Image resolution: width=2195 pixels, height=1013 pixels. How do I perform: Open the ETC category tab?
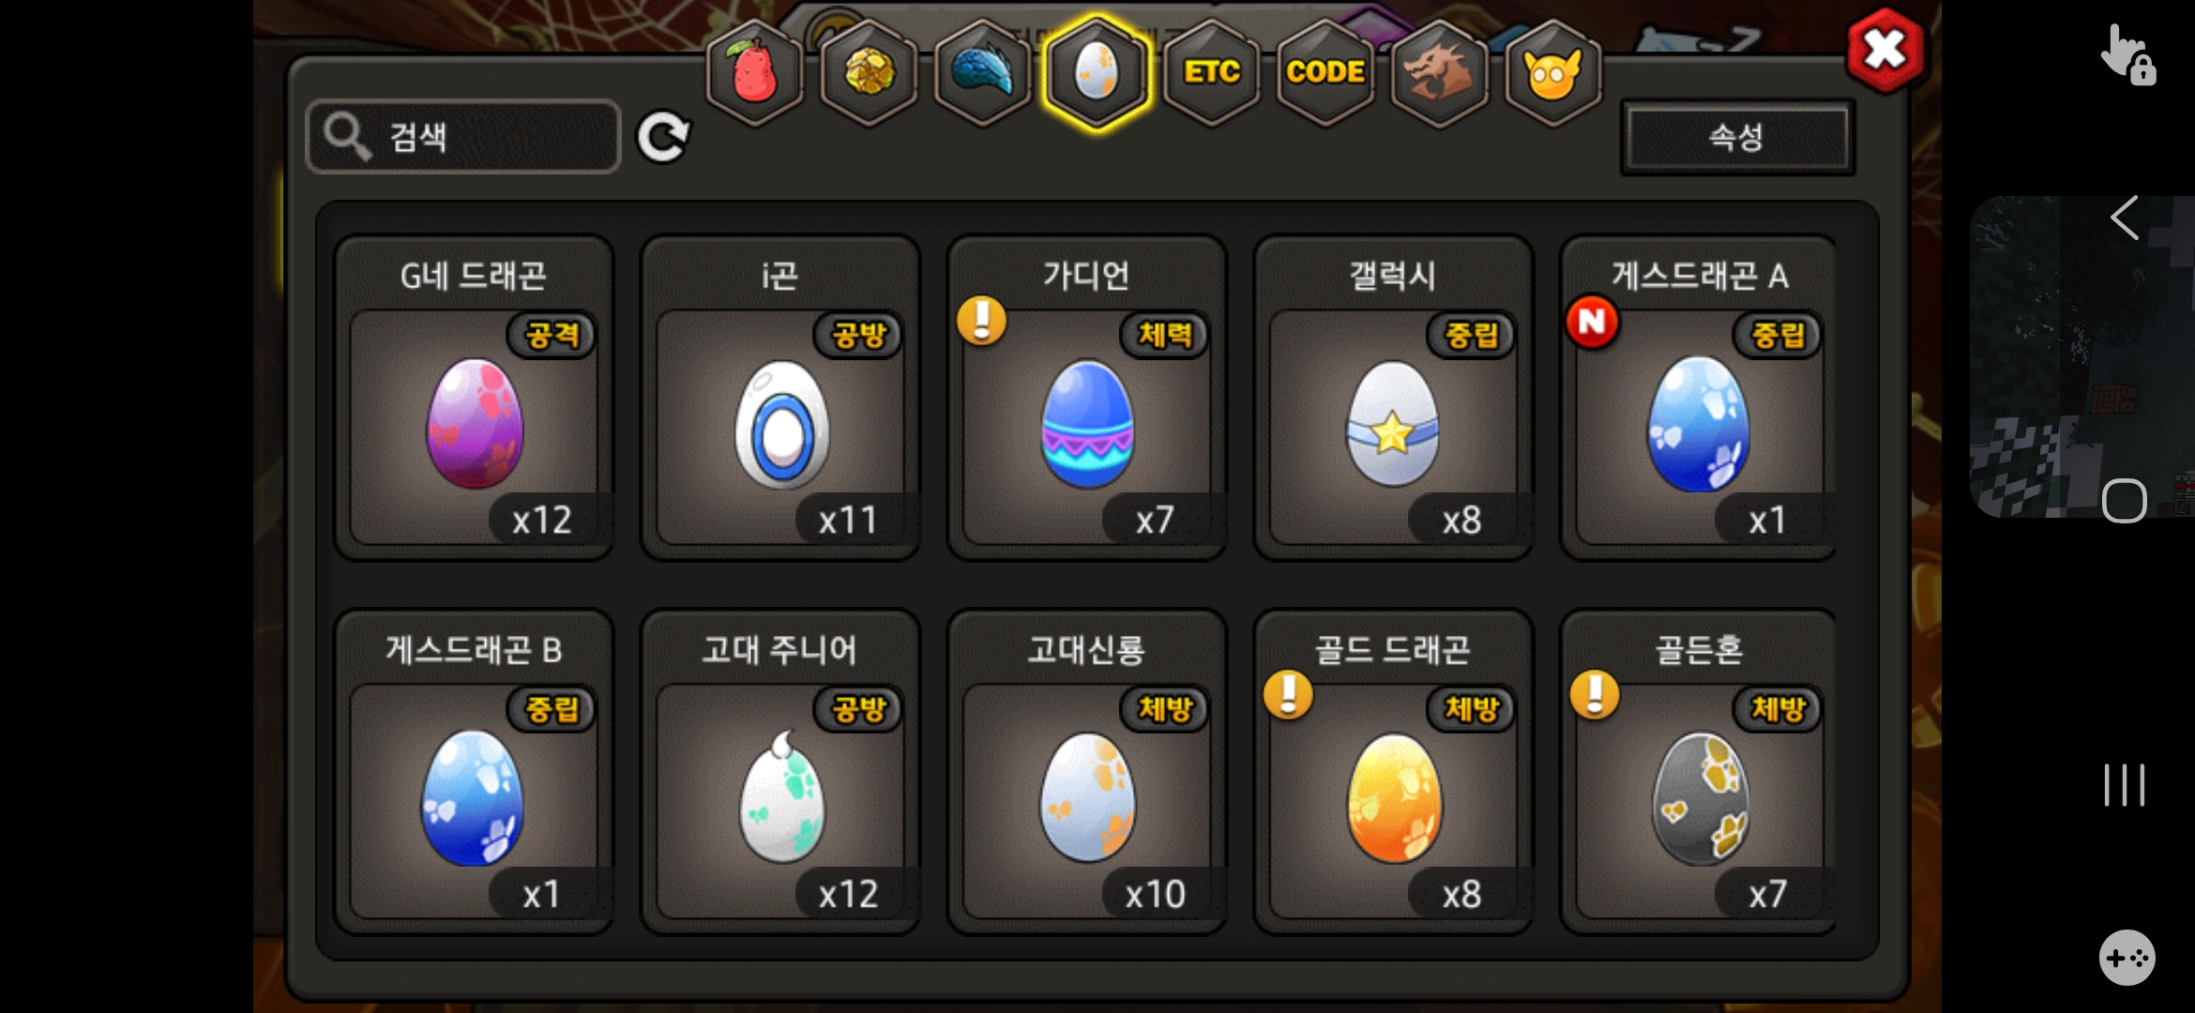tap(1211, 72)
